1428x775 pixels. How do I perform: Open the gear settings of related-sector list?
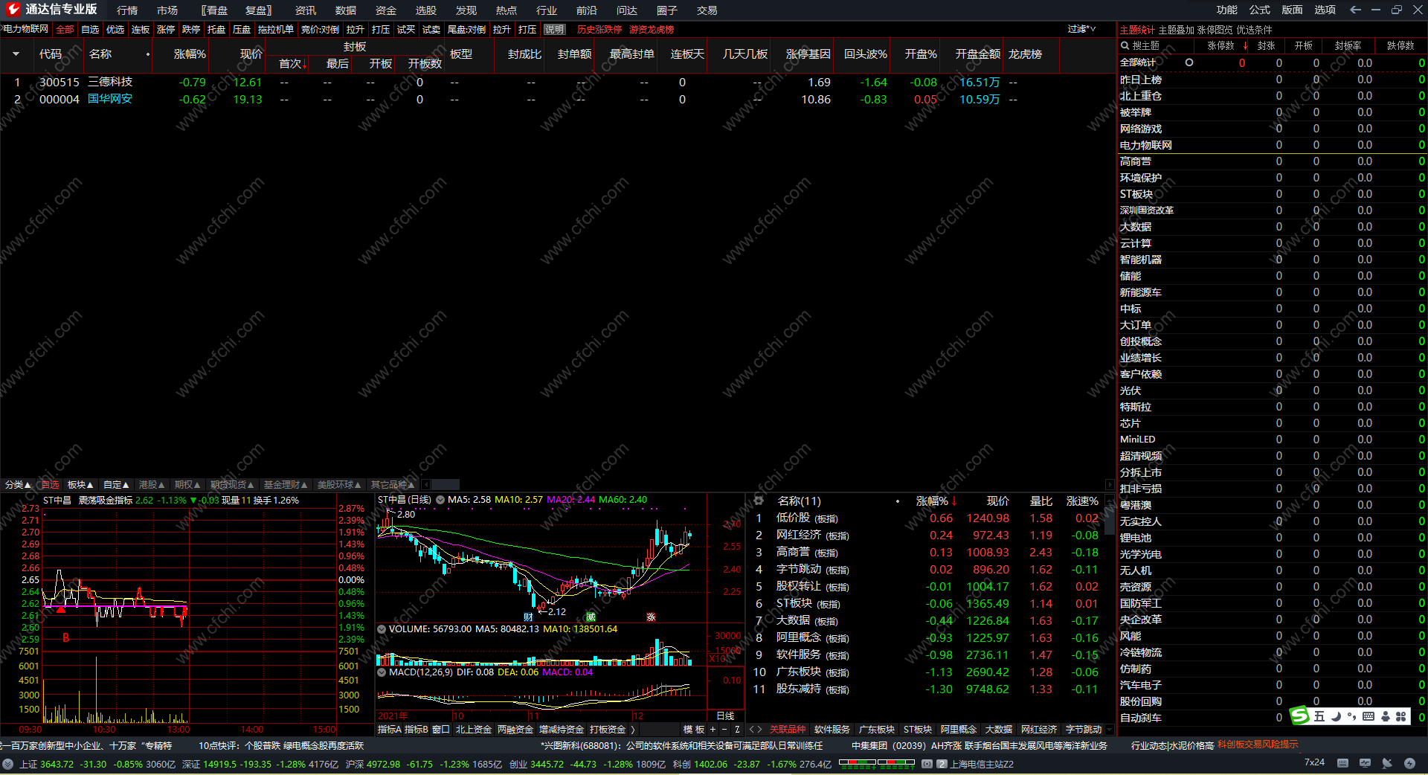[759, 501]
